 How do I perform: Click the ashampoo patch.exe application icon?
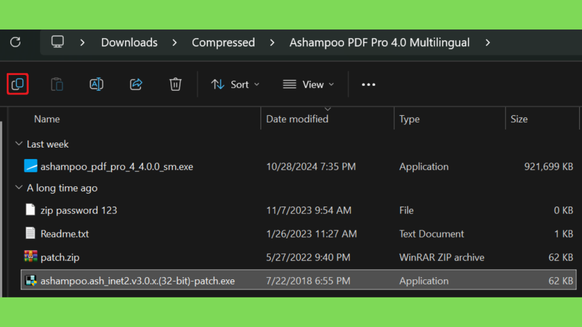click(x=31, y=280)
